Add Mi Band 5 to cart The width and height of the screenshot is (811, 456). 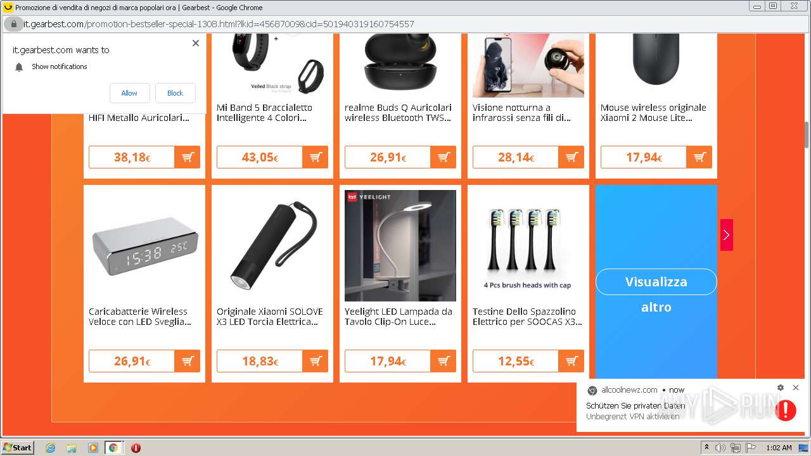tap(315, 157)
